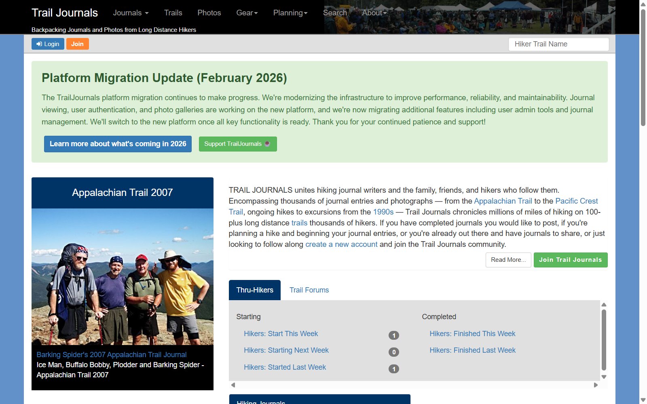
Task: Follow the 1990s link
Action: pos(383,212)
